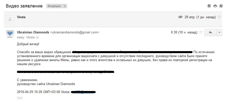Click the ukrainiandiamonds@gmail.com address
227x103 pixels.
coord(75,32)
